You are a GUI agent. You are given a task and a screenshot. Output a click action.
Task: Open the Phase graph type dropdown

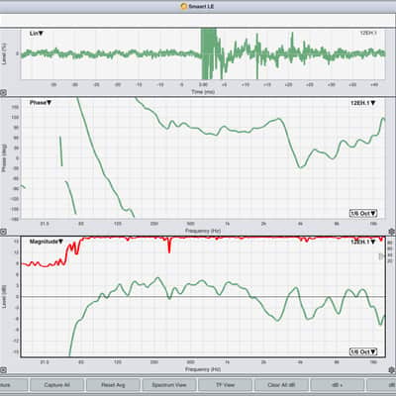coord(41,103)
